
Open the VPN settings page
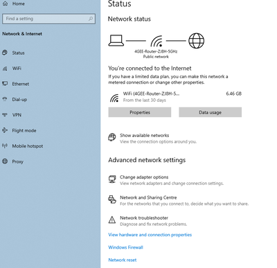(17, 115)
